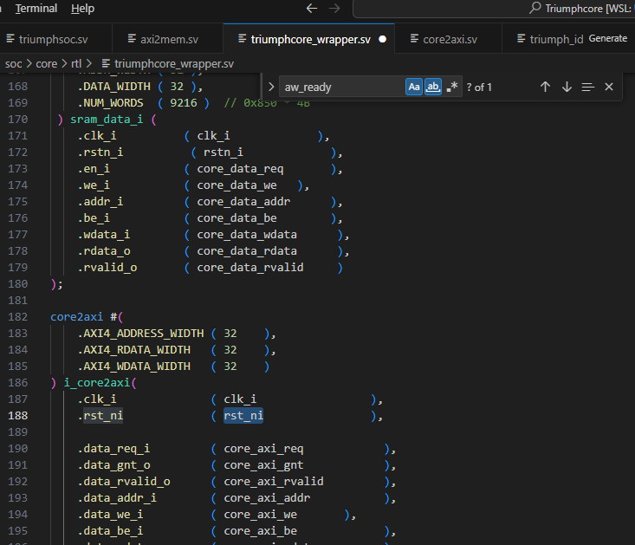Click the file icon on axi2mem.sv tab

[x=132, y=39]
